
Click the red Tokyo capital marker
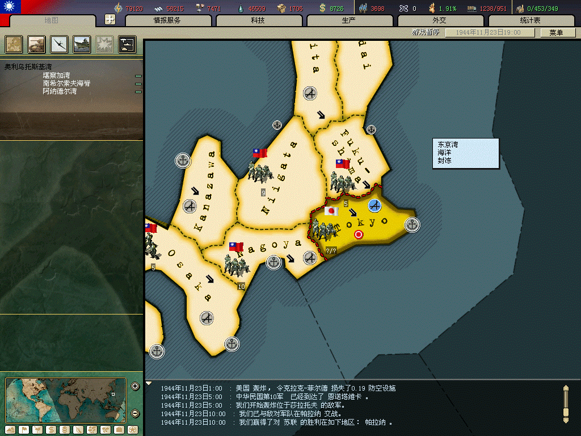click(x=359, y=234)
